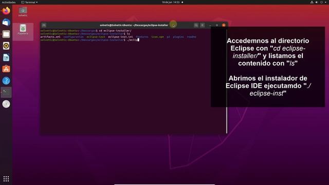Open the Files manager in the dock
This screenshot has width=329, height=185.
pos(6,34)
